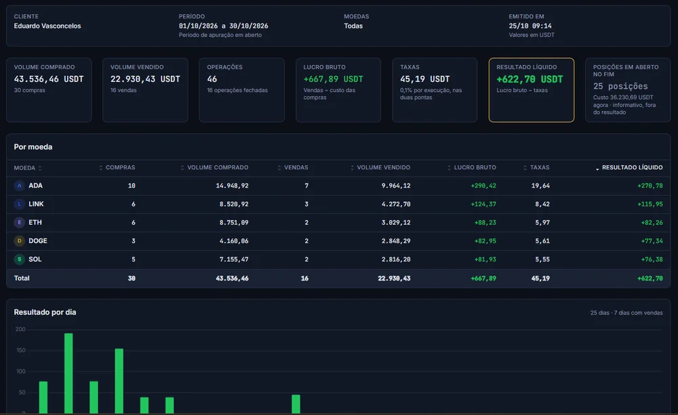Image resolution: width=678 pixels, height=415 pixels.
Task: Click DOGE lucro bruto +82,95
Action: [x=485, y=241]
